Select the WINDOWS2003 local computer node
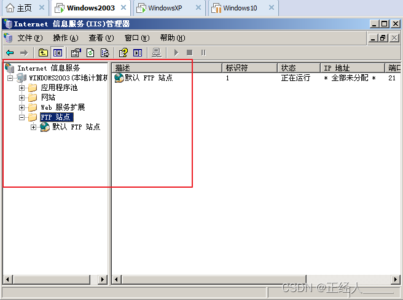 click(x=68, y=78)
